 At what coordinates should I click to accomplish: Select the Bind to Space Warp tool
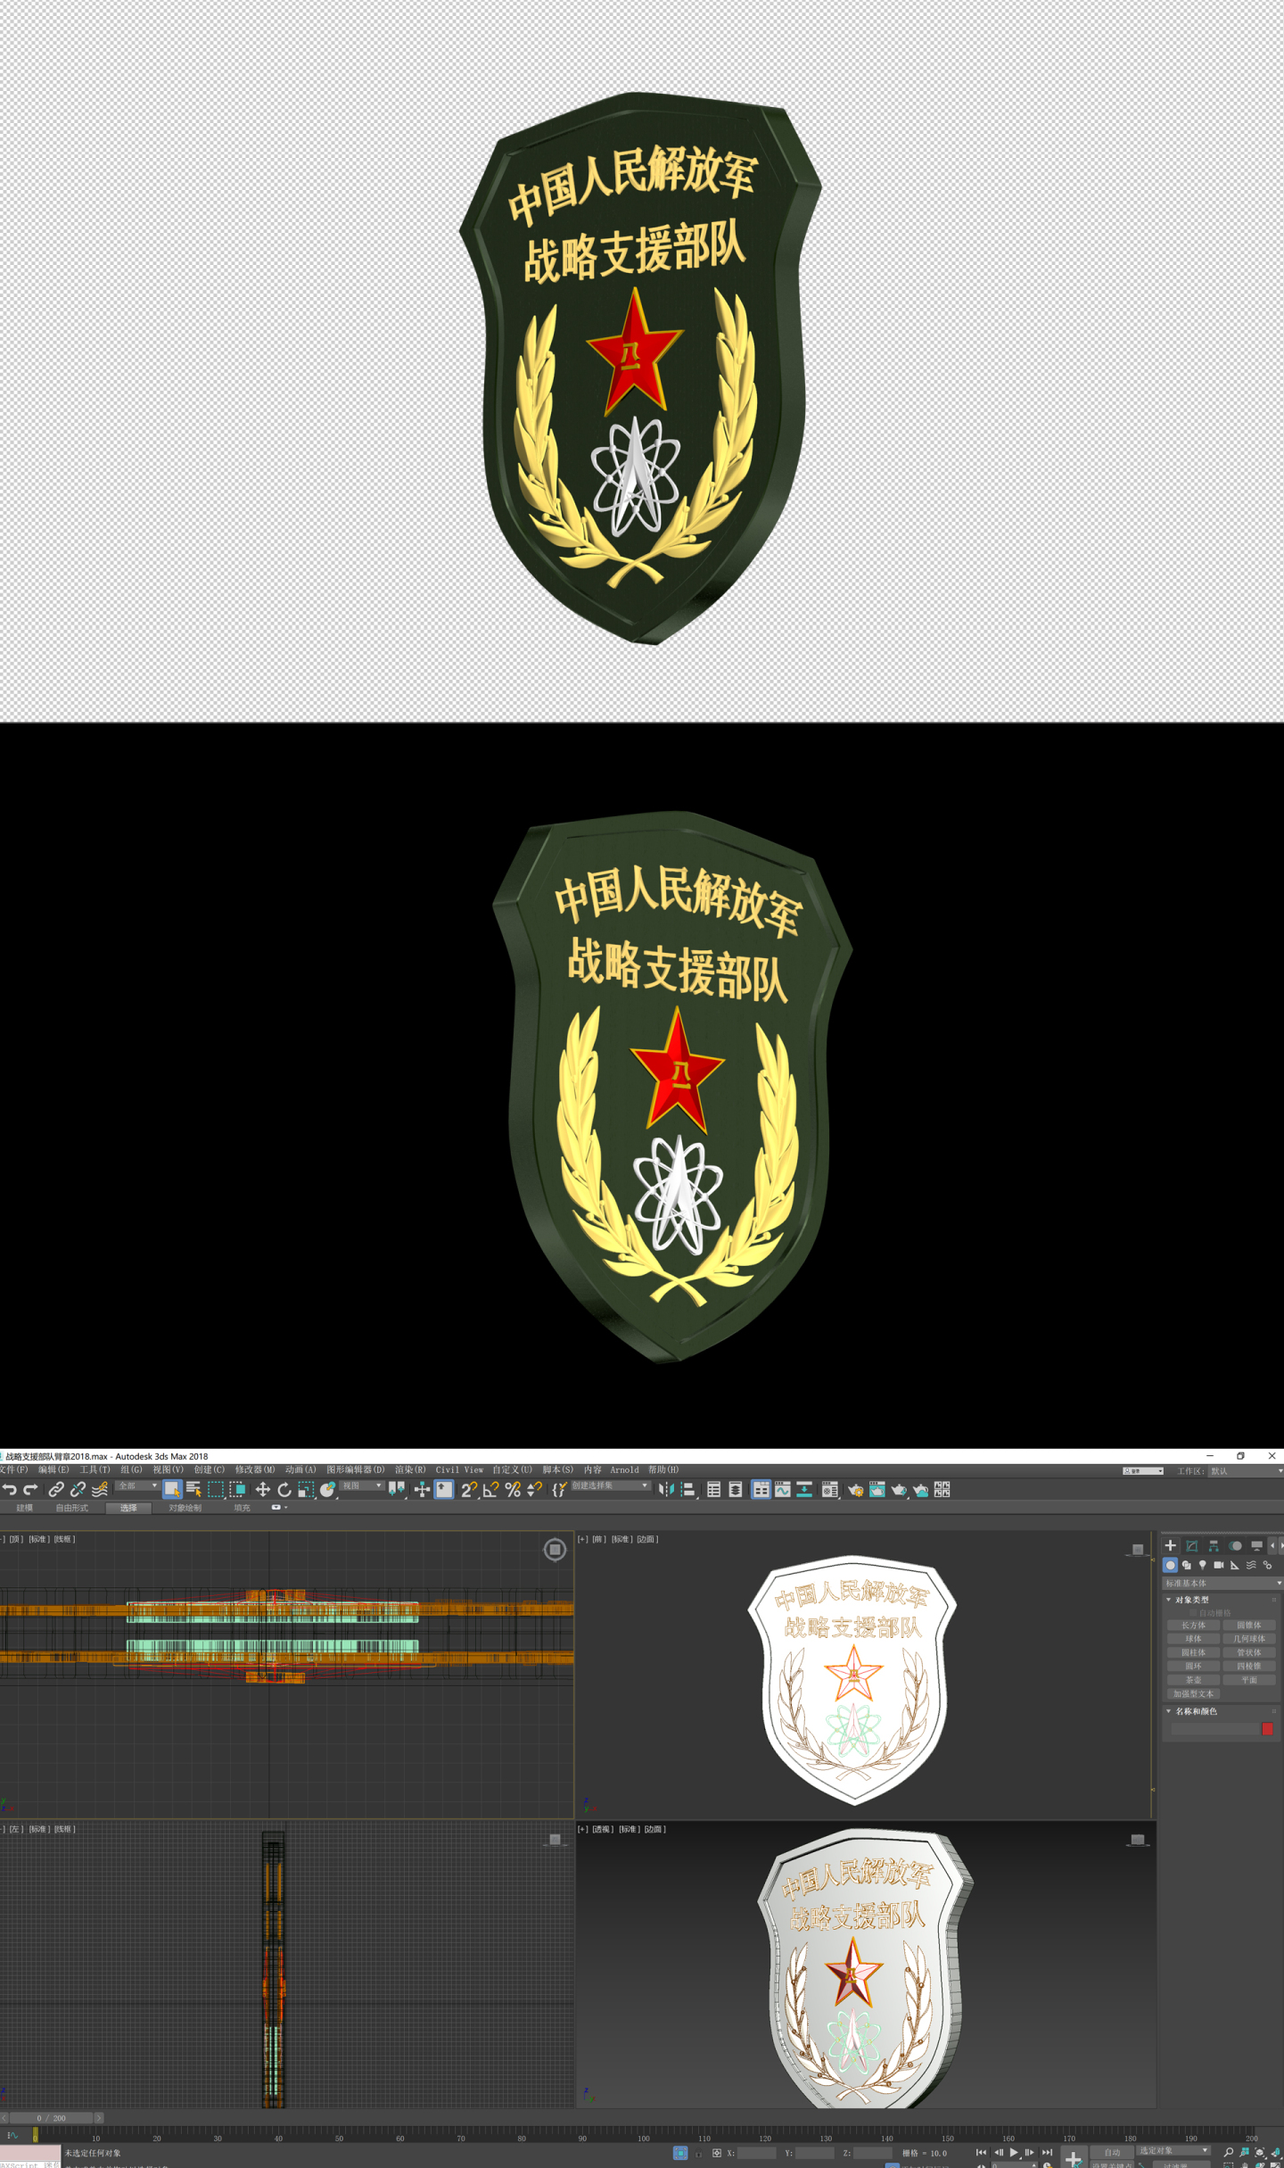[x=100, y=1489]
